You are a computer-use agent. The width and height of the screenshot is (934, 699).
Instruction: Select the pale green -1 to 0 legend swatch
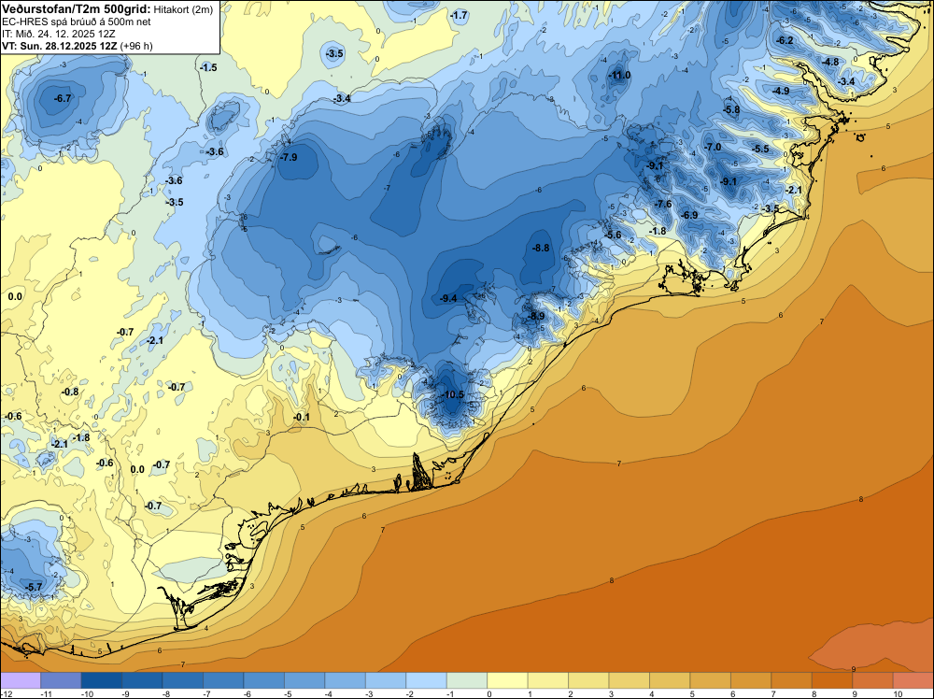point(467,680)
